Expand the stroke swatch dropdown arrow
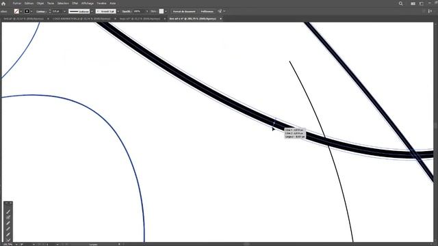 tap(31, 12)
